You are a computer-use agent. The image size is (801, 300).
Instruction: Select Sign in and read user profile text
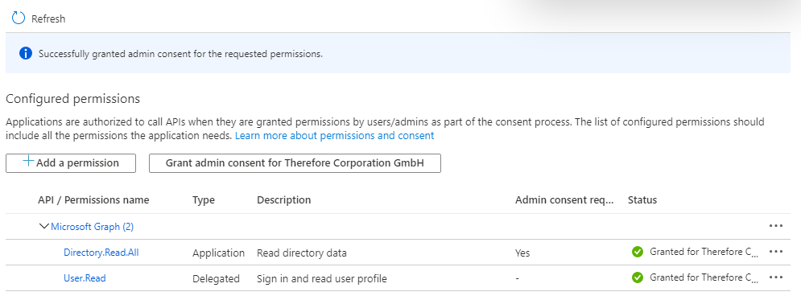(x=322, y=278)
